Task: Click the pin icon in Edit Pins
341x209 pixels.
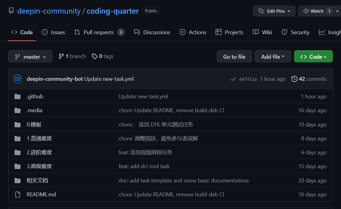Action: click(x=261, y=11)
